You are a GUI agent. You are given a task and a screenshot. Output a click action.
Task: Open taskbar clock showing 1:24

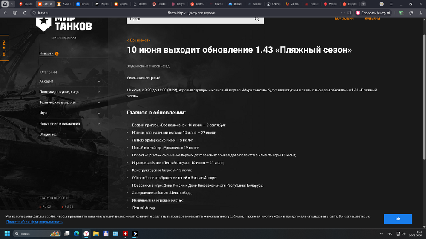click(x=416, y=233)
